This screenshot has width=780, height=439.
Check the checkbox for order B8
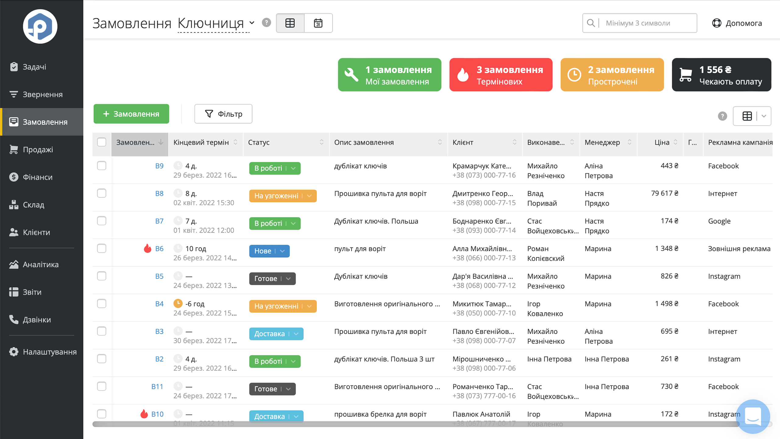click(x=101, y=193)
